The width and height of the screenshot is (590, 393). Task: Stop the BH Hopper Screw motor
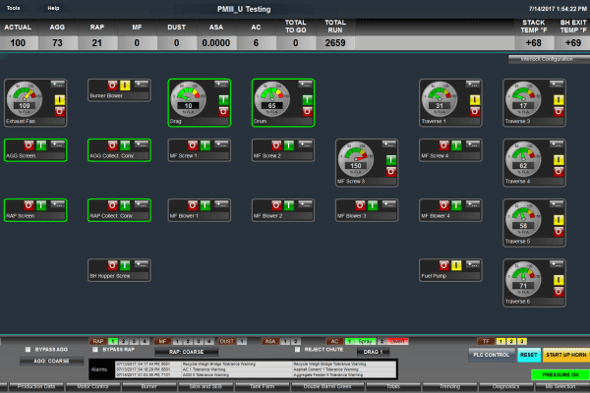coord(112,265)
